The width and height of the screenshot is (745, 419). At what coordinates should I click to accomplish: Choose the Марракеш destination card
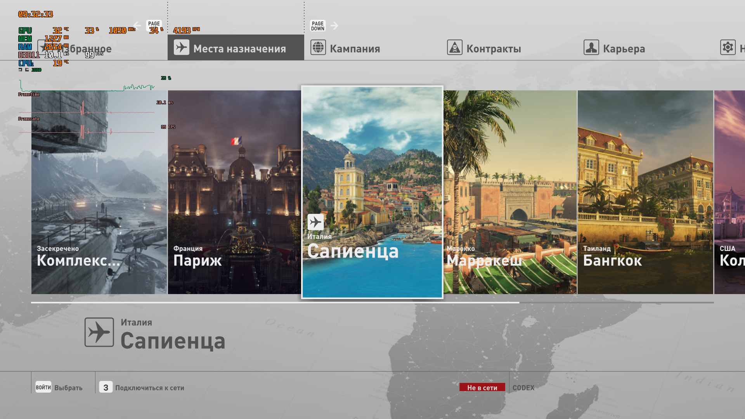pyautogui.click(x=510, y=192)
